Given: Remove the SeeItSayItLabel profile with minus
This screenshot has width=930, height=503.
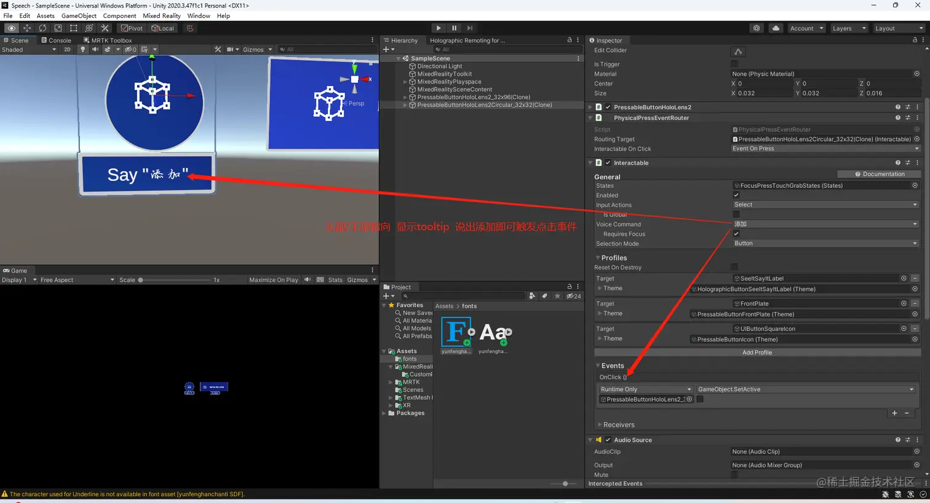Looking at the screenshot, I should point(915,278).
